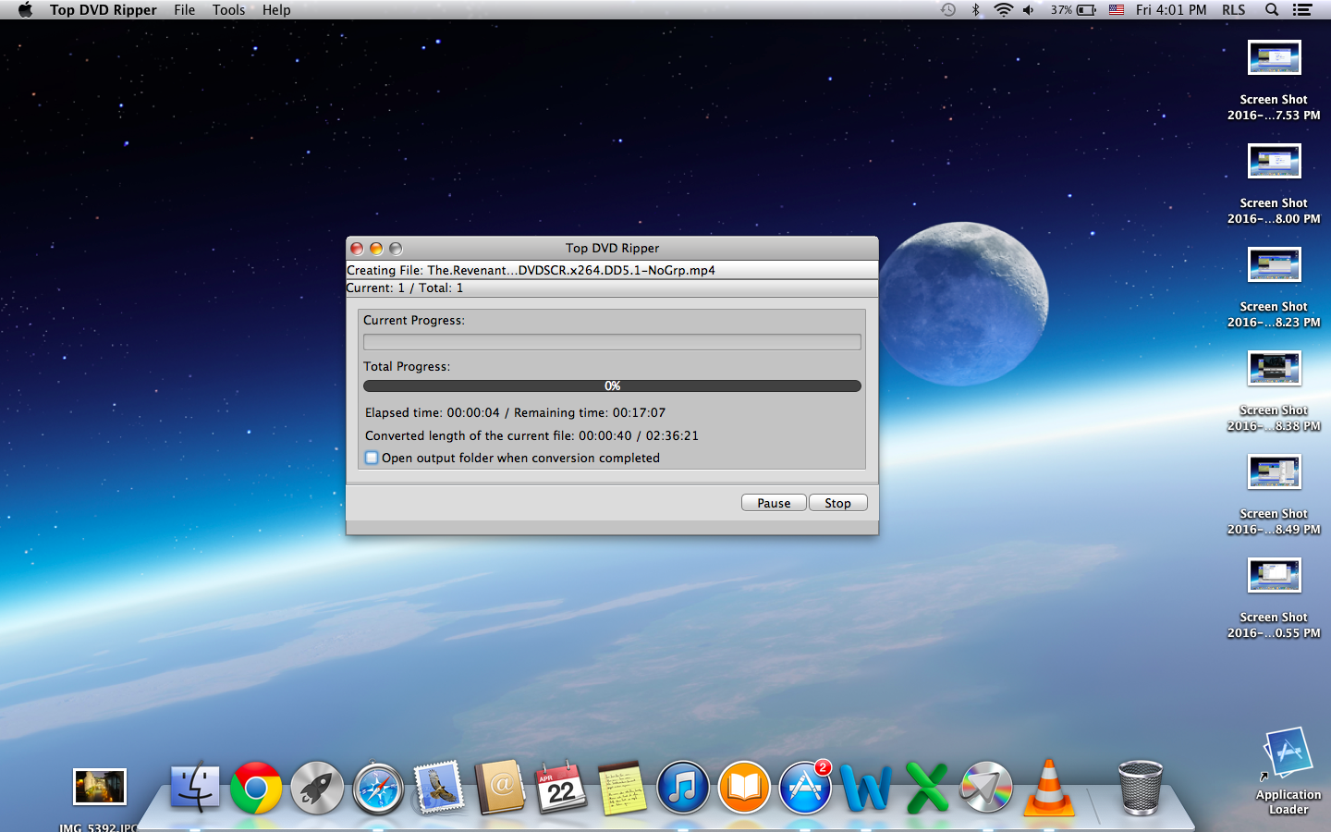The width and height of the screenshot is (1331, 832).
Task: Open the Tools menu
Action: pos(228,10)
